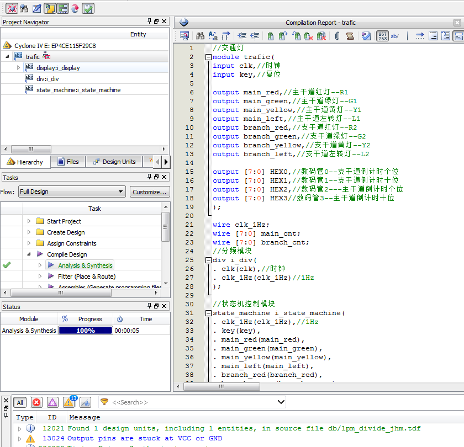464x447 pixels.
Task: Toggle the error messages filter
Action: 36,402
